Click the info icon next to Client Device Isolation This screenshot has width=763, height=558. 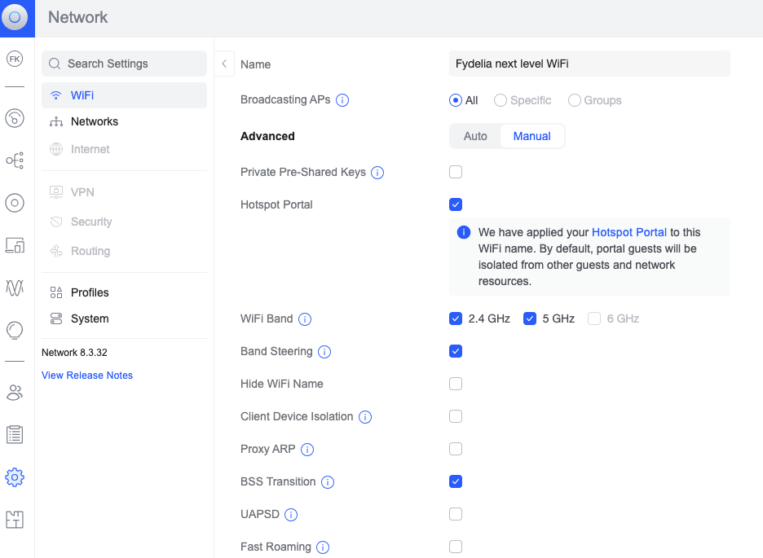pyautogui.click(x=365, y=417)
